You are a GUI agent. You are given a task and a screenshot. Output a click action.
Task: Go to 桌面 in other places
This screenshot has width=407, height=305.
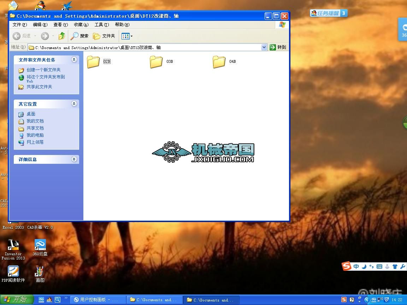point(31,114)
